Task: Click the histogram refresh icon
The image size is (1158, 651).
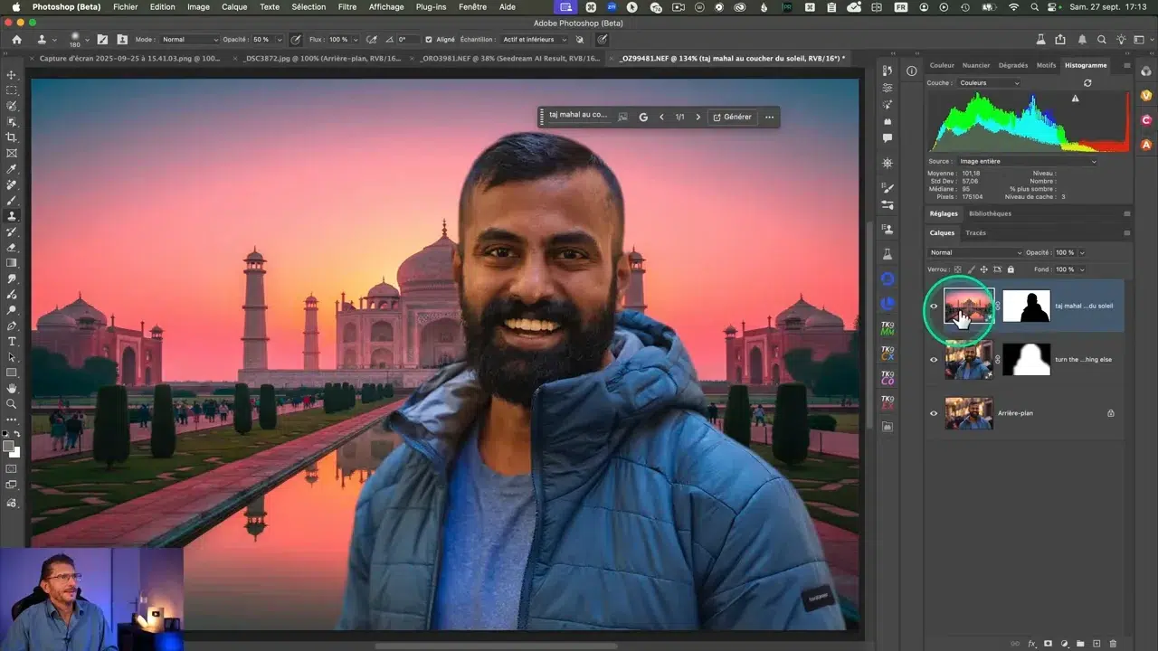Action: (x=1087, y=83)
